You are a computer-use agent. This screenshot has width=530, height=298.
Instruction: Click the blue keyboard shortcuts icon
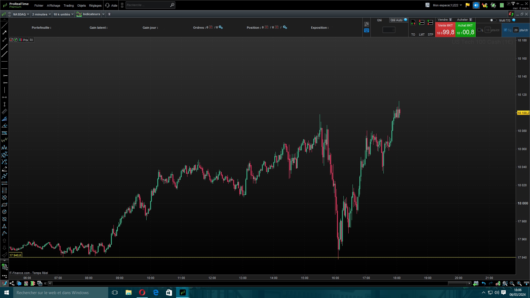367,31
